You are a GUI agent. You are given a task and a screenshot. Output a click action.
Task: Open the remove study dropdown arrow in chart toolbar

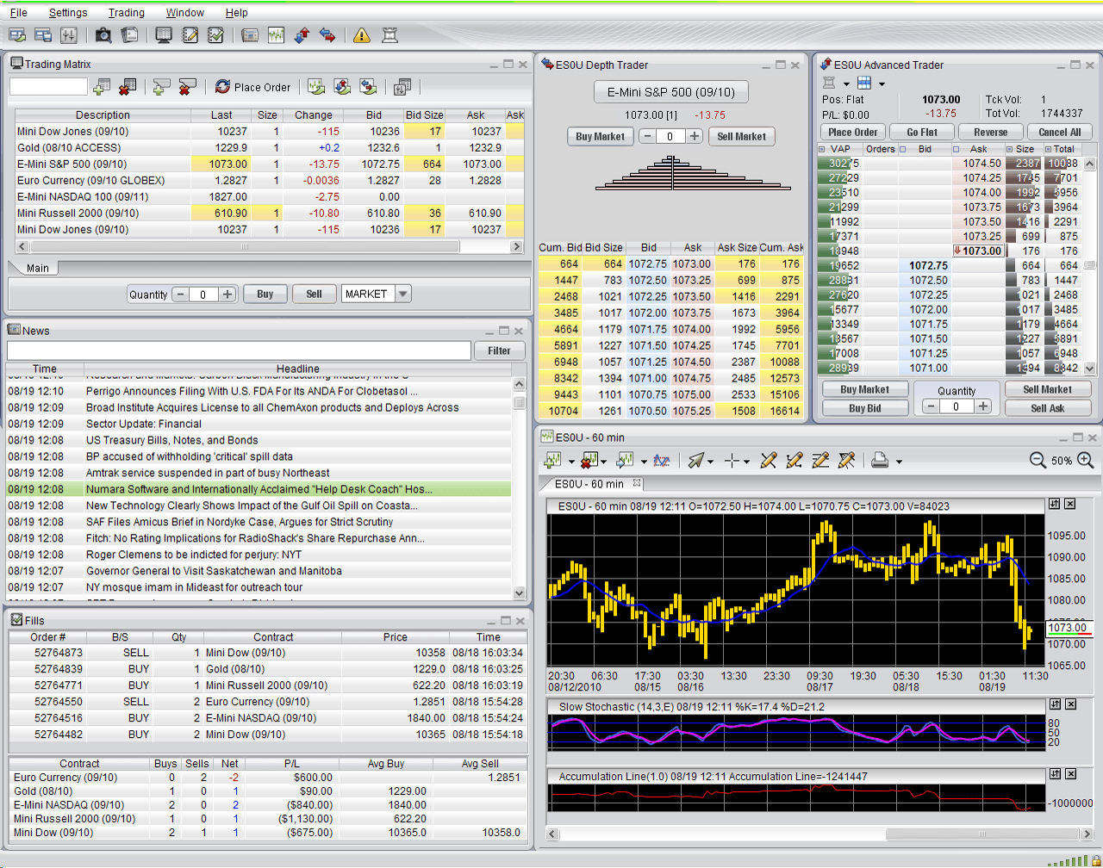pyautogui.click(x=603, y=462)
